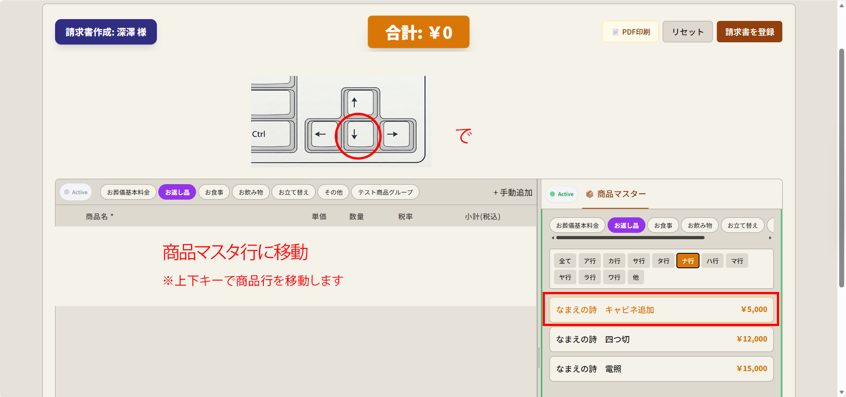The height and width of the screenshot is (397, 846).
Task: Select お立て替え in the product master
Action: [742, 226]
